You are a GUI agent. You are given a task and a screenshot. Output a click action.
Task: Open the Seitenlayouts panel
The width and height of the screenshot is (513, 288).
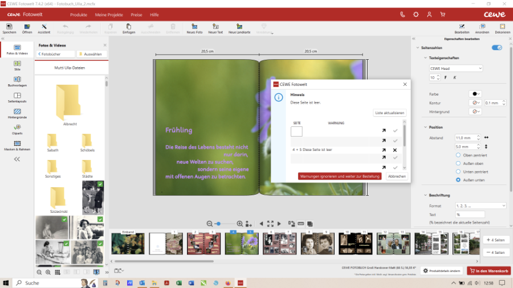tap(17, 97)
